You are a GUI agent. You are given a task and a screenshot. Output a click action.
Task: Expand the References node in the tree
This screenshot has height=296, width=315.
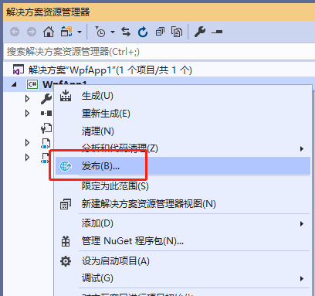point(27,114)
